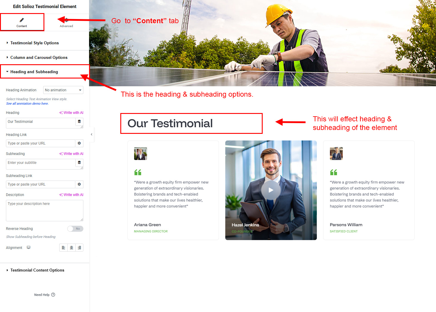Toggle the Reverse Heading switch
The width and height of the screenshot is (436, 312).
[x=75, y=229]
